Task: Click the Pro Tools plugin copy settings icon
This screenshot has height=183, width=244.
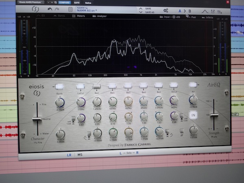Action: click(56, 3)
